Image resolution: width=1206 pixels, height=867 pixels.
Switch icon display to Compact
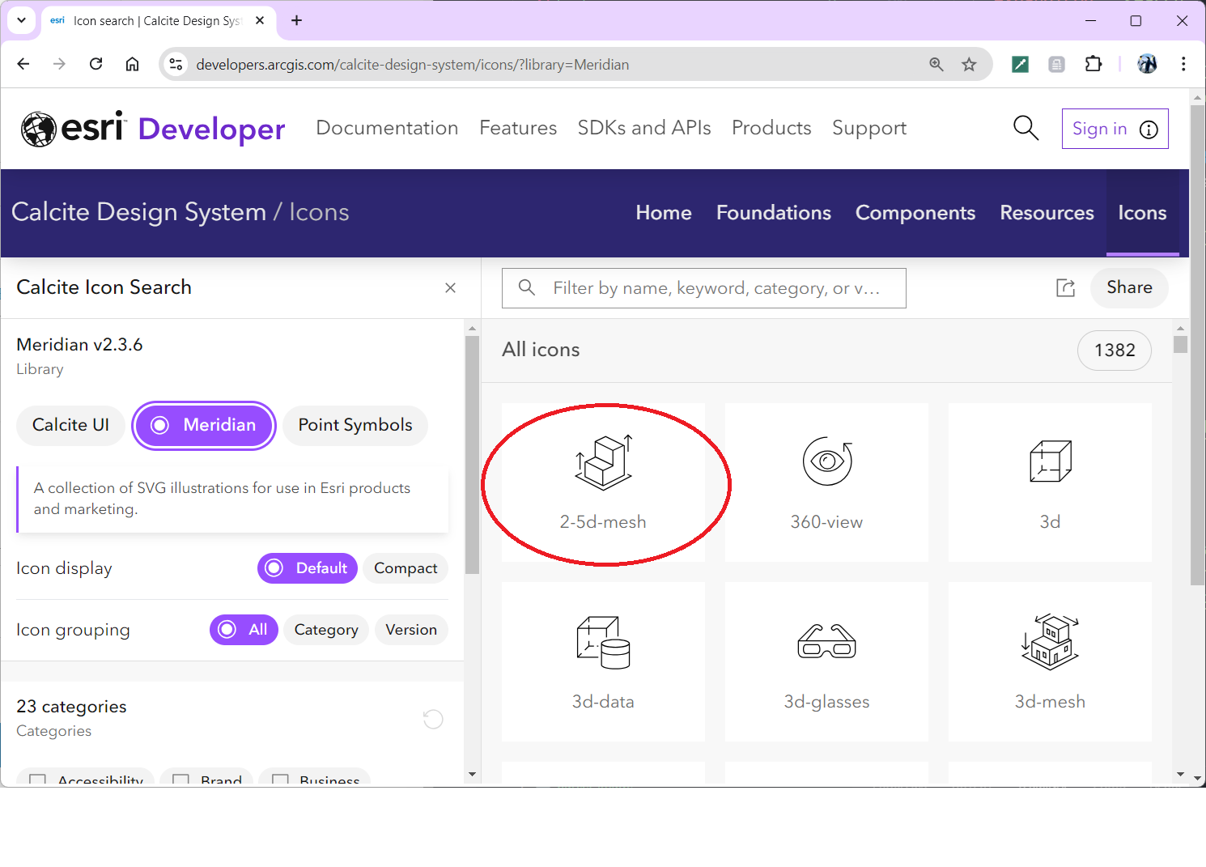click(406, 567)
